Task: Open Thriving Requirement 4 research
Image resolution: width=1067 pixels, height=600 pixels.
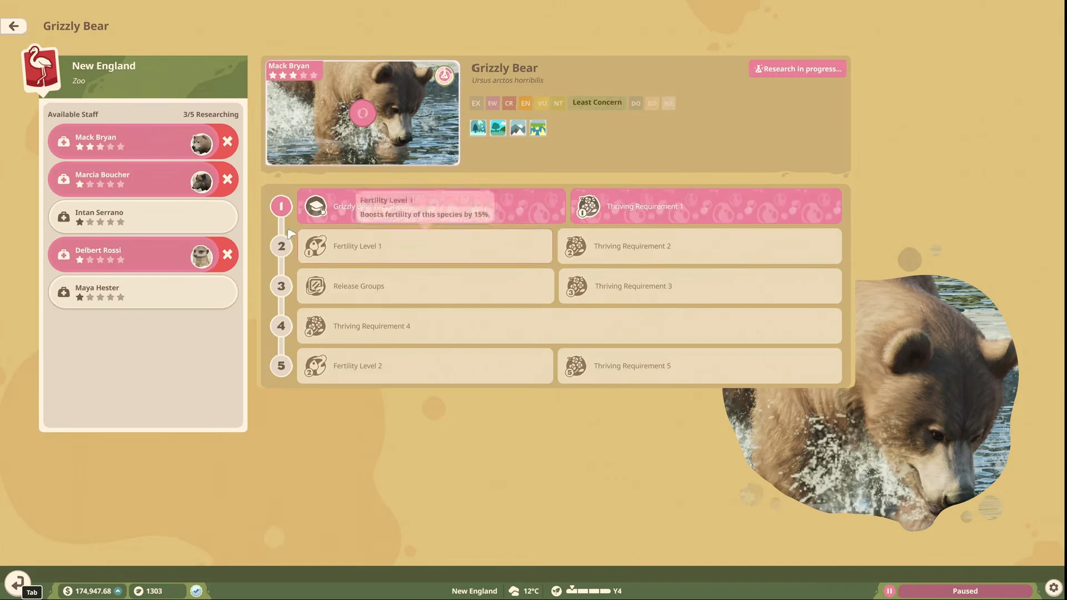Action: click(x=570, y=326)
